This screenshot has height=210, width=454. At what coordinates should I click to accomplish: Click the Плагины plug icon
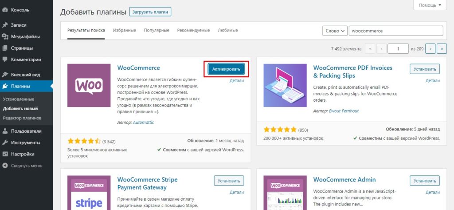(5, 86)
